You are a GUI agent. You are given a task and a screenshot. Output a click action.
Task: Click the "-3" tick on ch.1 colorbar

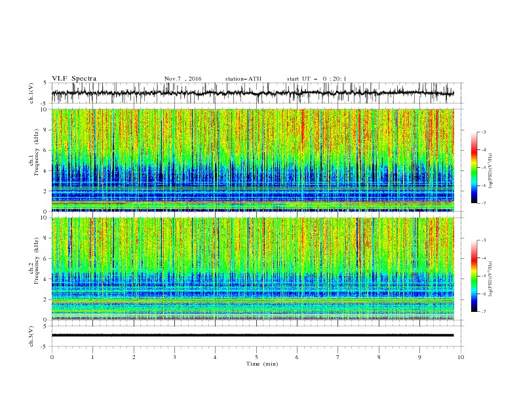pyautogui.click(x=483, y=132)
